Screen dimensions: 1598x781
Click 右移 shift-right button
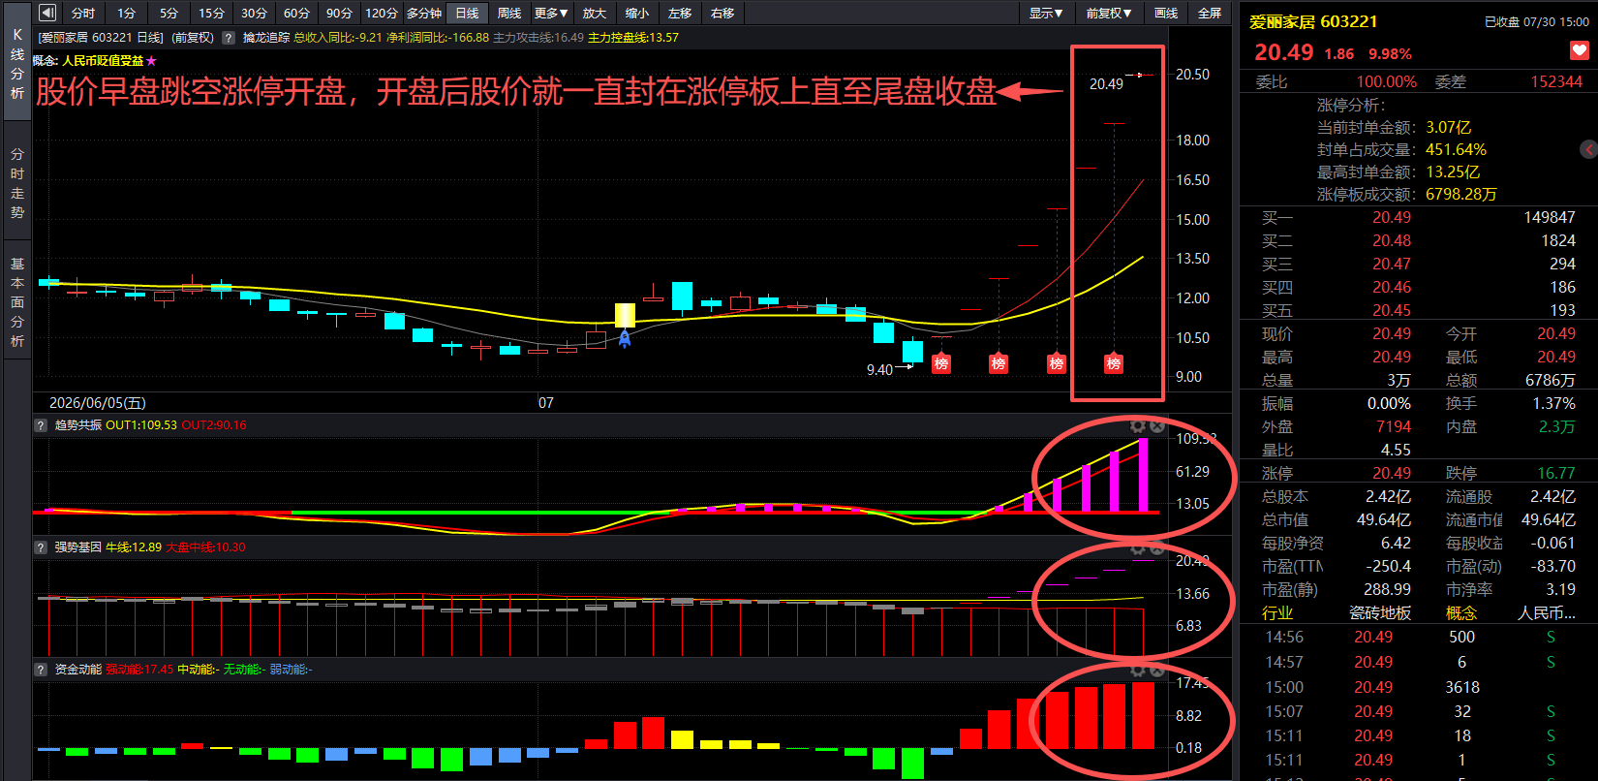(722, 13)
